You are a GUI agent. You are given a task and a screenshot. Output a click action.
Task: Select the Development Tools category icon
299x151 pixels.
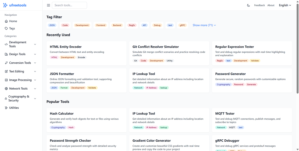pos(6,44)
